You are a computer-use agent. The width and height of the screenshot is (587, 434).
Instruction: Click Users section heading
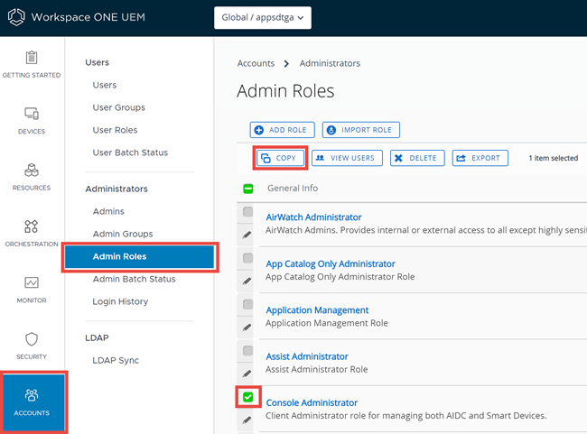click(x=97, y=62)
